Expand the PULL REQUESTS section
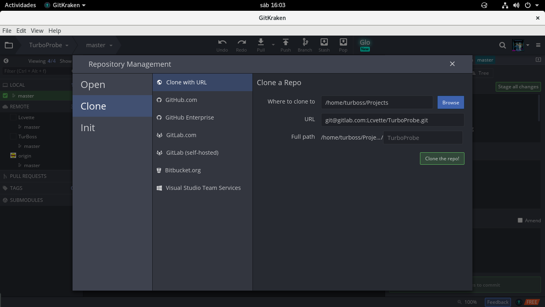The image size is (545, 307). 36,176
